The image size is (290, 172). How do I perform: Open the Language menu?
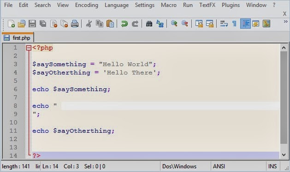pos(117,5)
